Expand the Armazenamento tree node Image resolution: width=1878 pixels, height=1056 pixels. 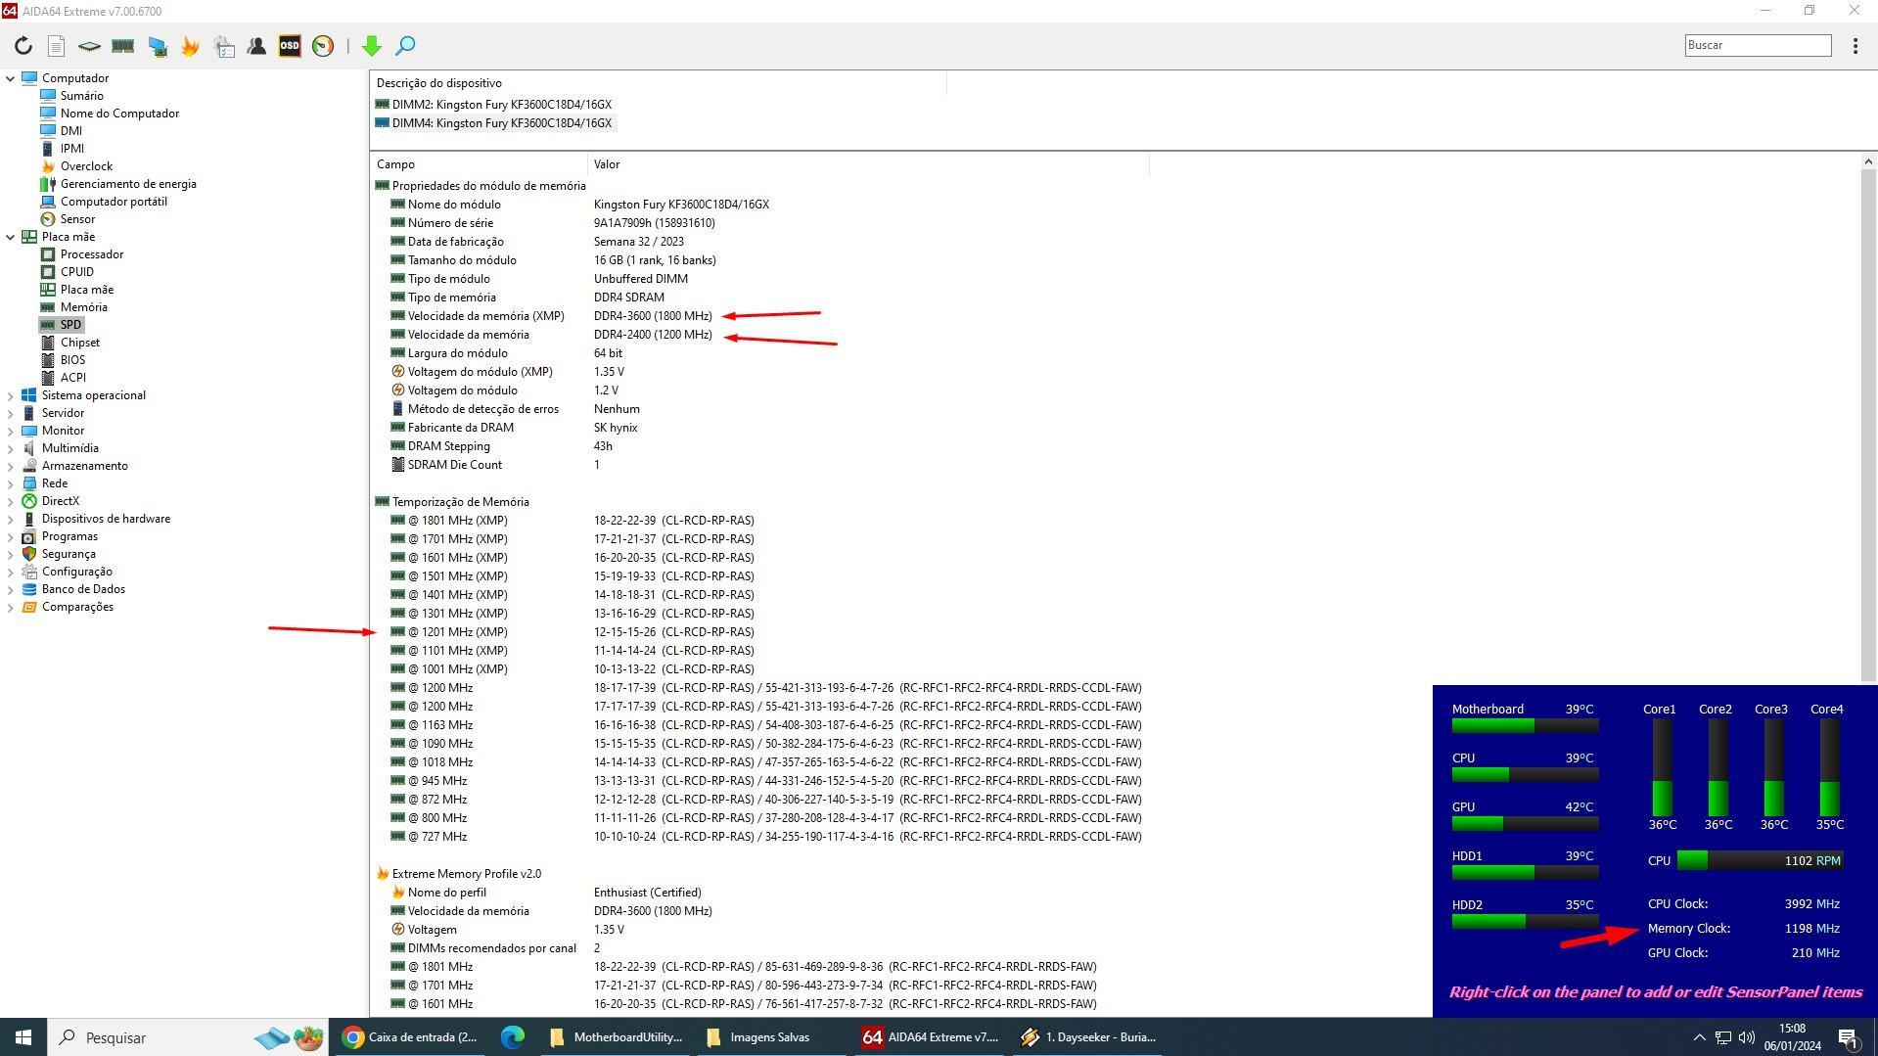click(11, 466)
